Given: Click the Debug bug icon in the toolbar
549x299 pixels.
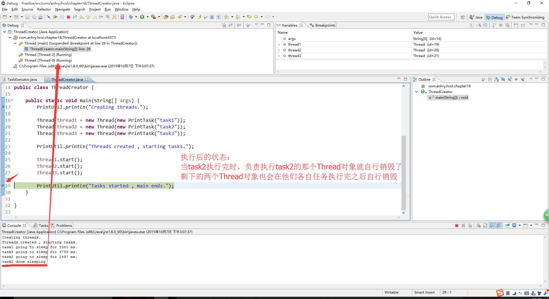Looking at the screenshot, I should coord(131,17).
